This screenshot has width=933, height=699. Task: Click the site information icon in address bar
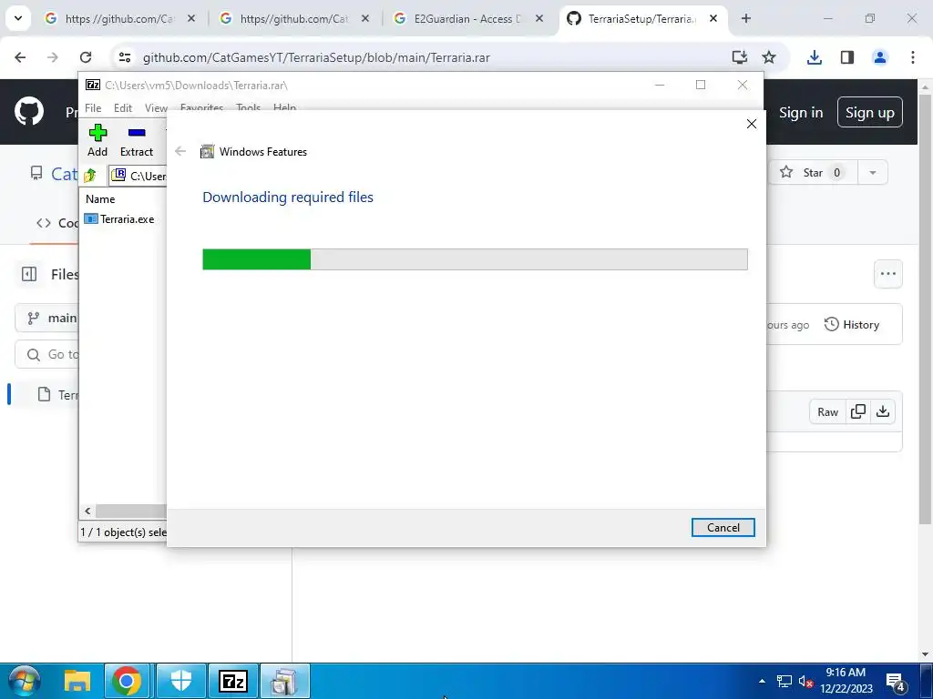[124, 57]
